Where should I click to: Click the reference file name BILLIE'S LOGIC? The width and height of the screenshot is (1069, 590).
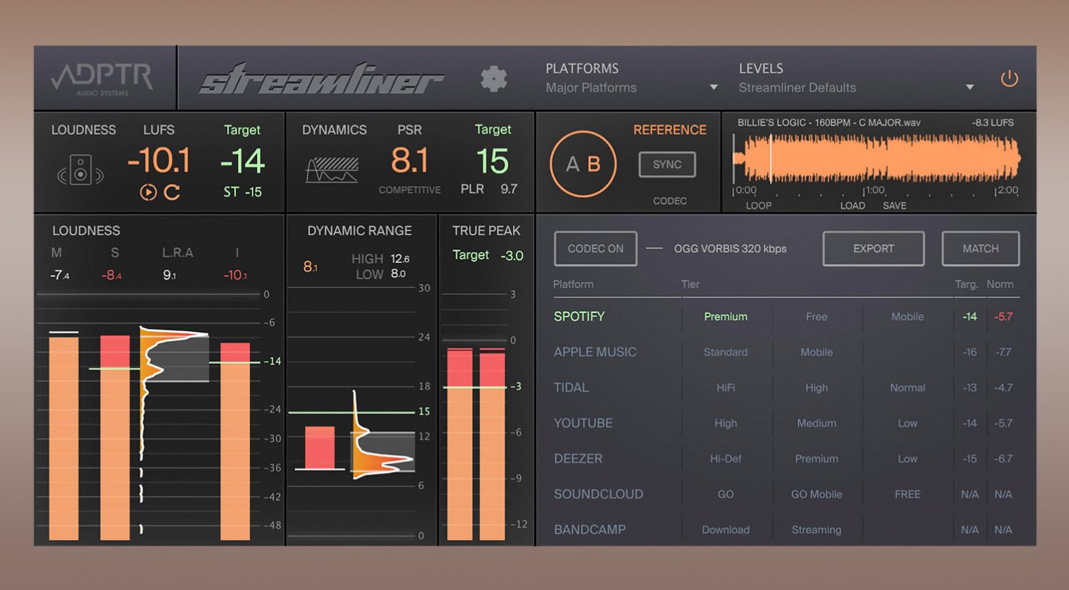(x=829, y=122)
